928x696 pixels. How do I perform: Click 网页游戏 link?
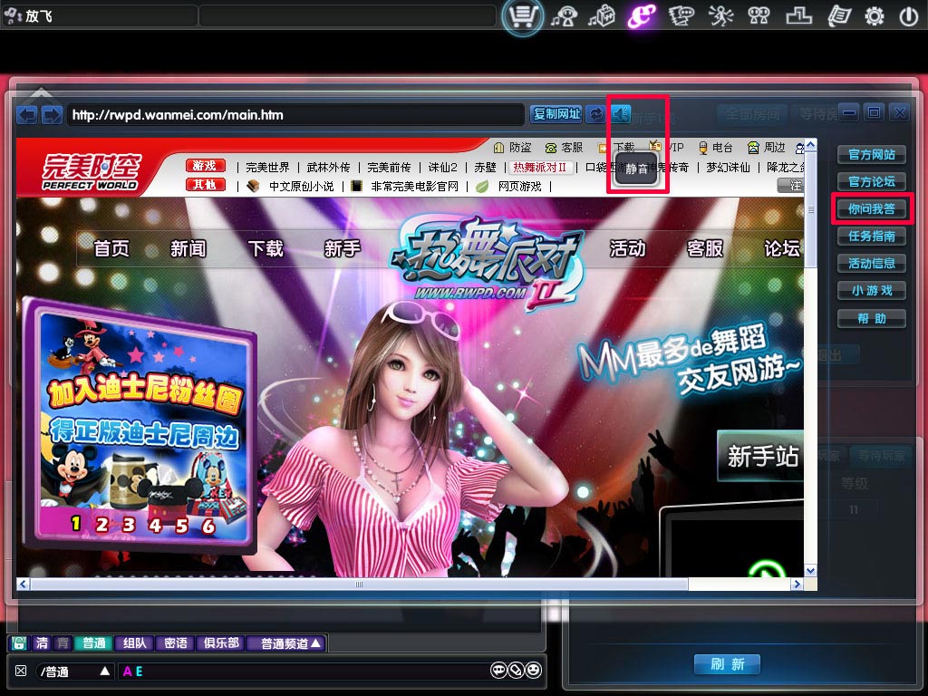click(x=519, y=187)
